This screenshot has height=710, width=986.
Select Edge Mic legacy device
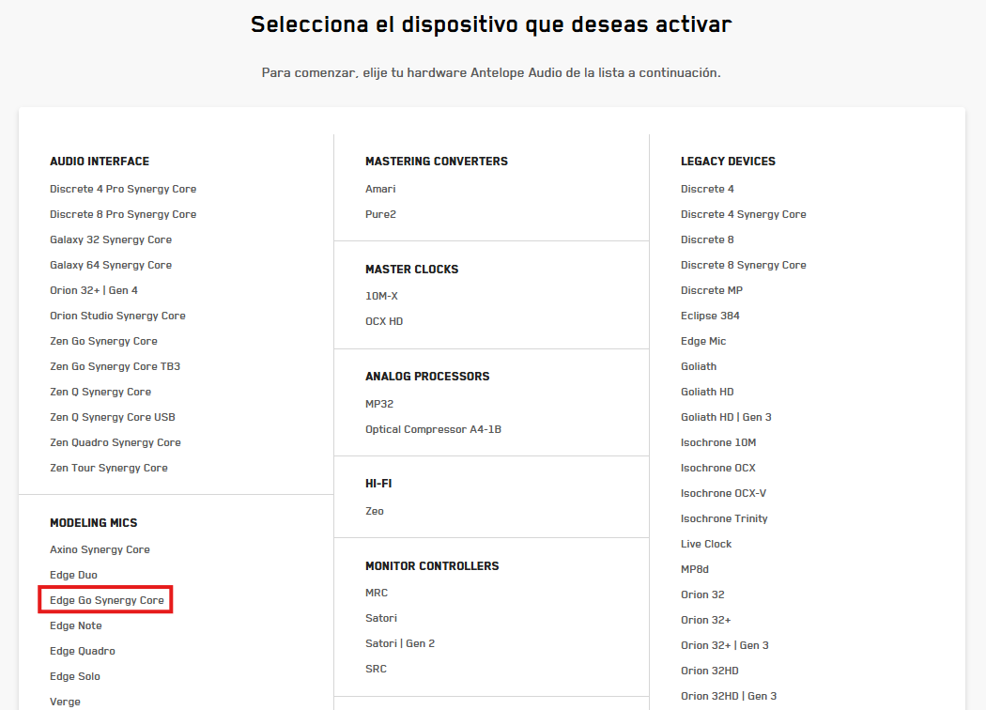coord(703,341)
